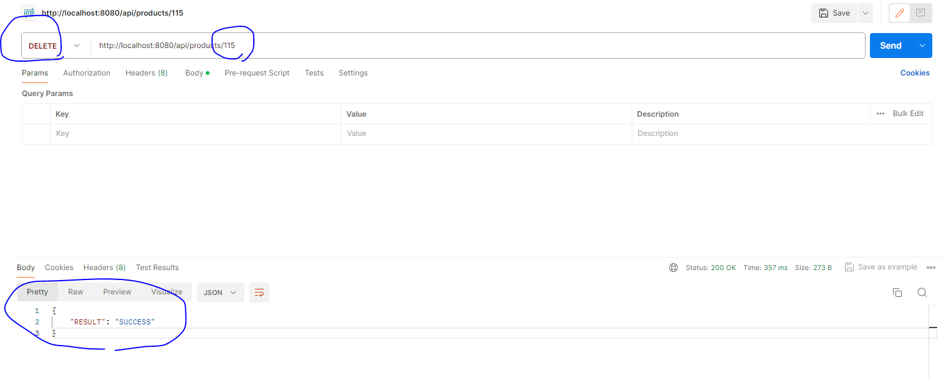Click the request title localhost:8080/api/products/115

112,12
